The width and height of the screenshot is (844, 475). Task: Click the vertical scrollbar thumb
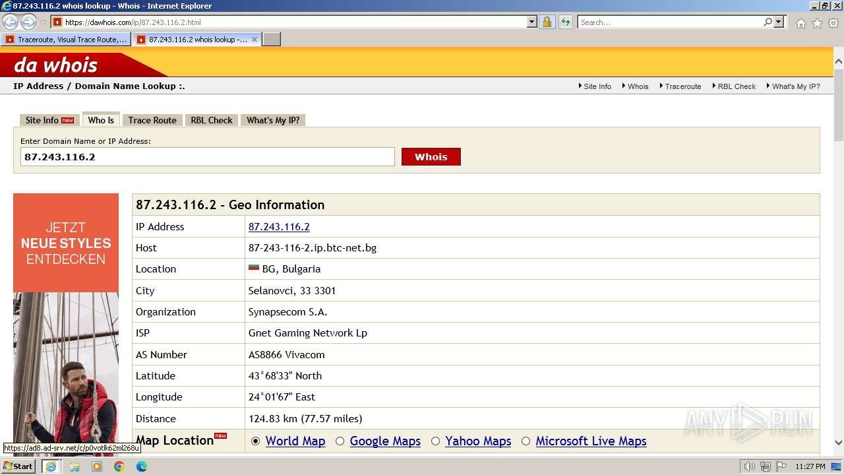pos(838,104)
